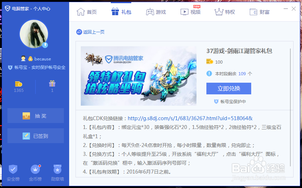The width and height of the screenshot is (302, 188).
Task: Click the user level person icon
Action: [23, 58]
